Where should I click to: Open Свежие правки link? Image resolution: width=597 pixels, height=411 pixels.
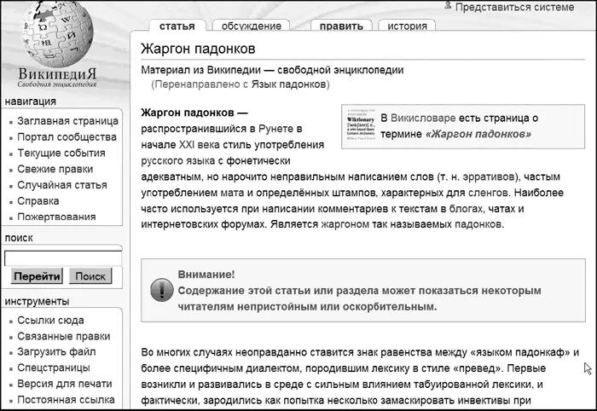[x=55, y=169]
